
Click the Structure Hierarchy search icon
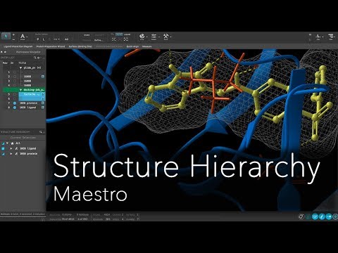click(x=41, y=132)
